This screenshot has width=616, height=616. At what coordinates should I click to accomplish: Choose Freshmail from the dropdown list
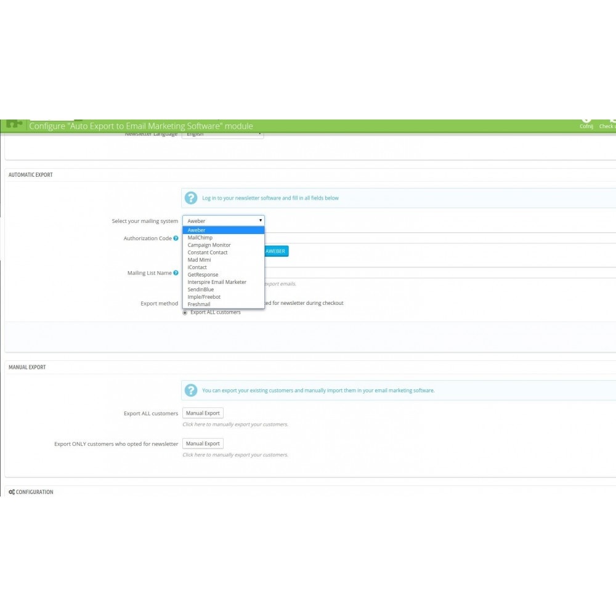tap(223, 304)
